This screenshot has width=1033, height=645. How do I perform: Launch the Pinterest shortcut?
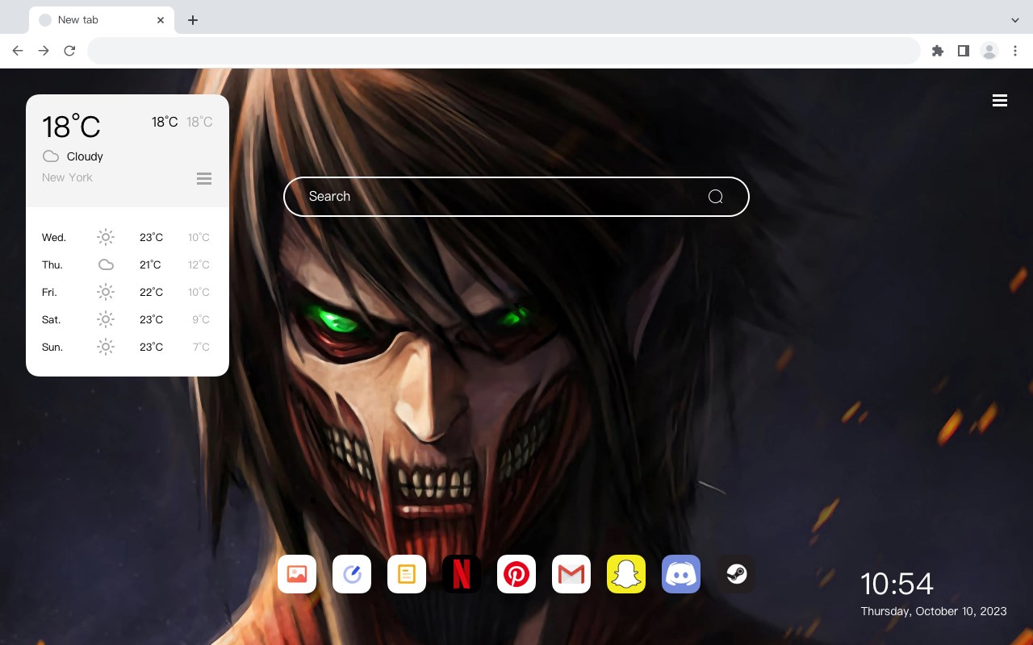click(x=516, y=574)
